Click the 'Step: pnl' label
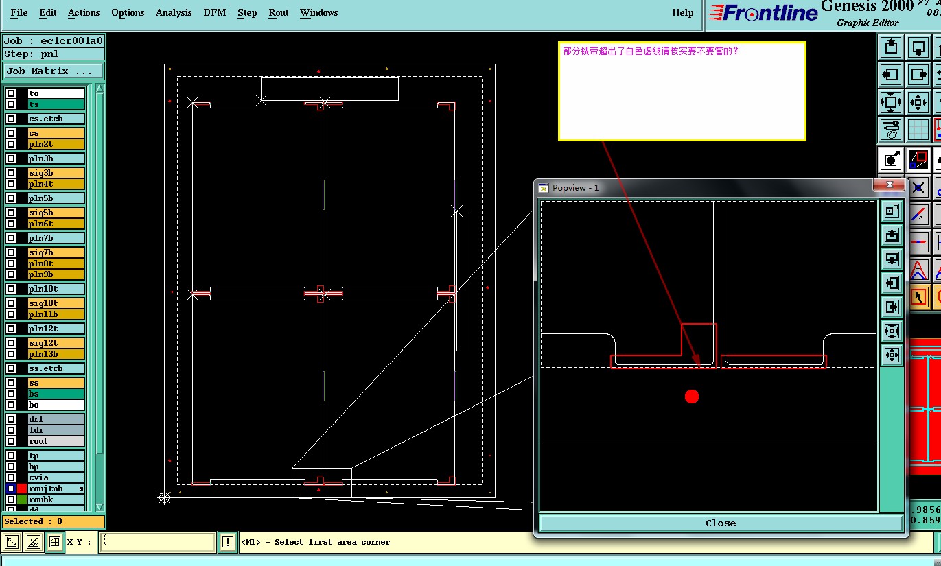The image size is (941, 566). [x=54, y=54]
